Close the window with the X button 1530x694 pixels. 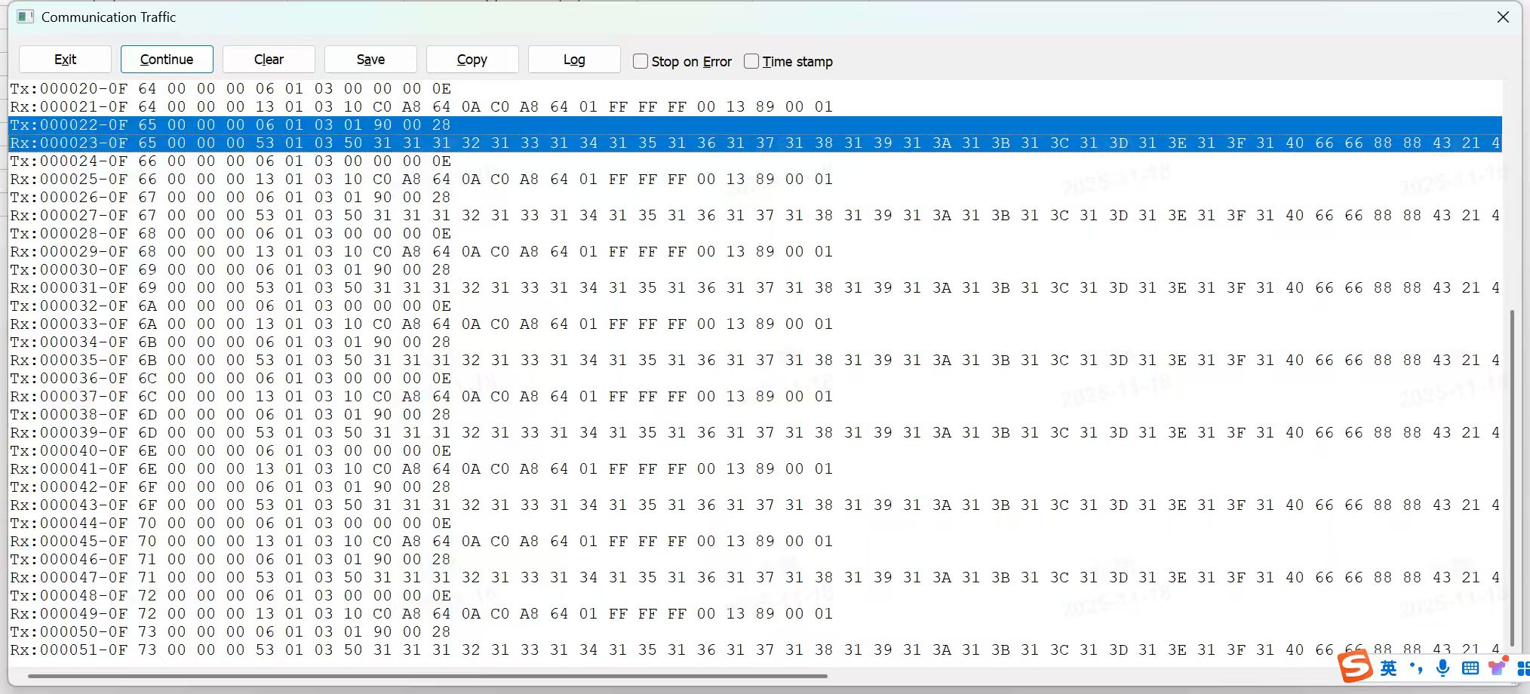pyautogui.click(x=1502, y=16)
